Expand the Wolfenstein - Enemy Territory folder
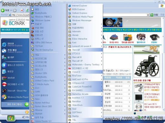The height and width of the screenshot is (123, 165). (x=85, y=65)
